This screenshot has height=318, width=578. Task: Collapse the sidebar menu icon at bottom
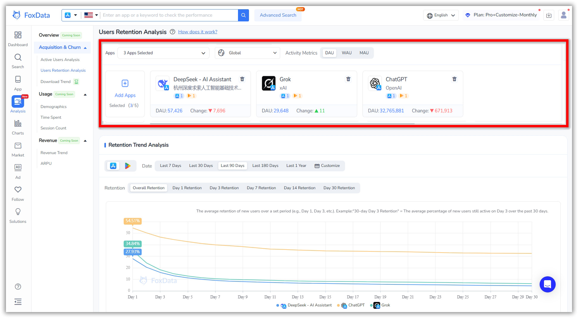18,302
